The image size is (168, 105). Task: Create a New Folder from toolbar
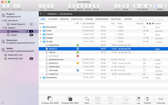[x=17, y=6]
